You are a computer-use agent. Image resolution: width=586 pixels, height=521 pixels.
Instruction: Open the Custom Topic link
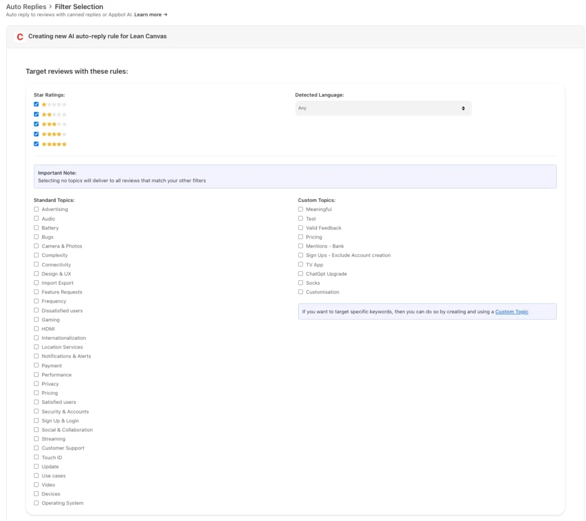coord(512,312)
